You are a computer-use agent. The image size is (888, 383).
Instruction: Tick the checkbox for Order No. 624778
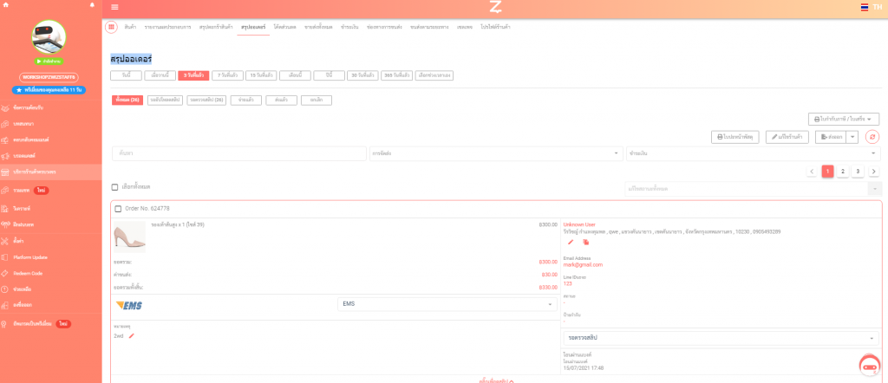coord(118,209)
